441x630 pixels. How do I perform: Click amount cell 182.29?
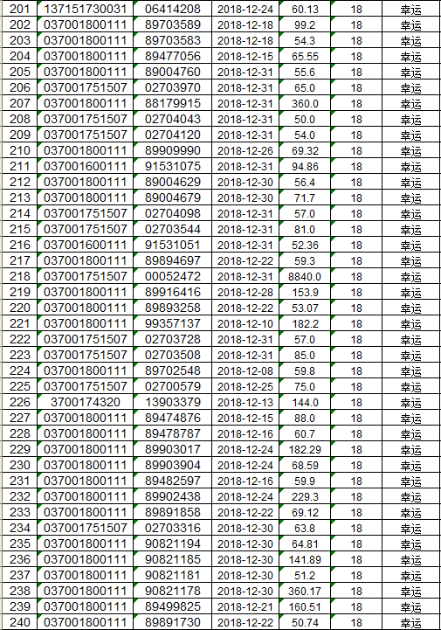coord(305,449)
